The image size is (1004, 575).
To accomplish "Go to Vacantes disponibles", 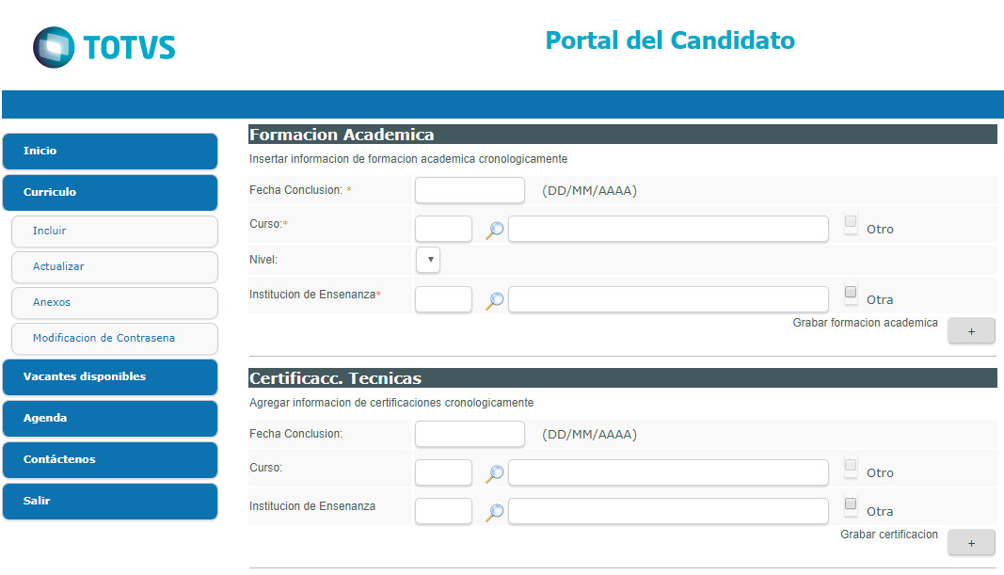I will (x=110, y=376).
